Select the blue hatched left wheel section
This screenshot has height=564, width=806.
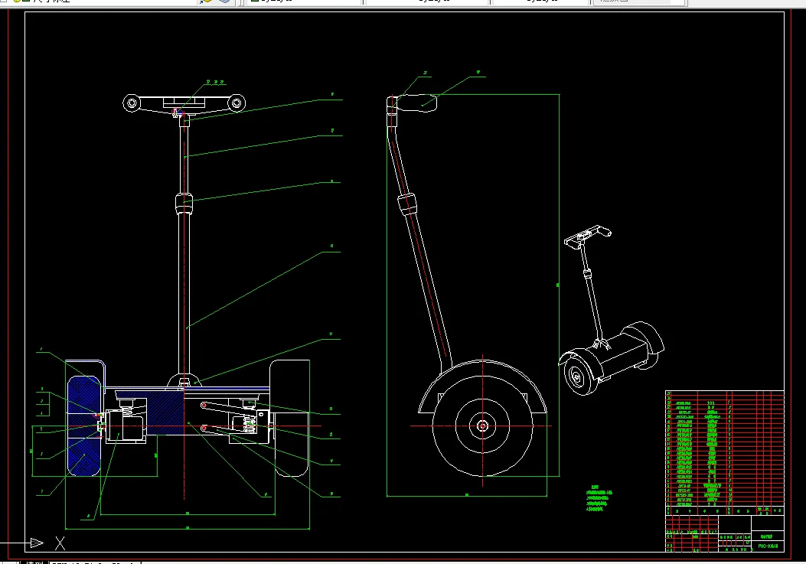pos(84,426)
